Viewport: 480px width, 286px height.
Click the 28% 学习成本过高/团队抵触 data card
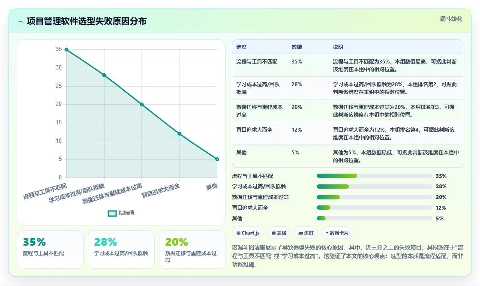click(121, 250)
